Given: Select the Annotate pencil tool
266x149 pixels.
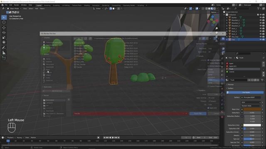Looking at the screenshot, I should point(4,48).
